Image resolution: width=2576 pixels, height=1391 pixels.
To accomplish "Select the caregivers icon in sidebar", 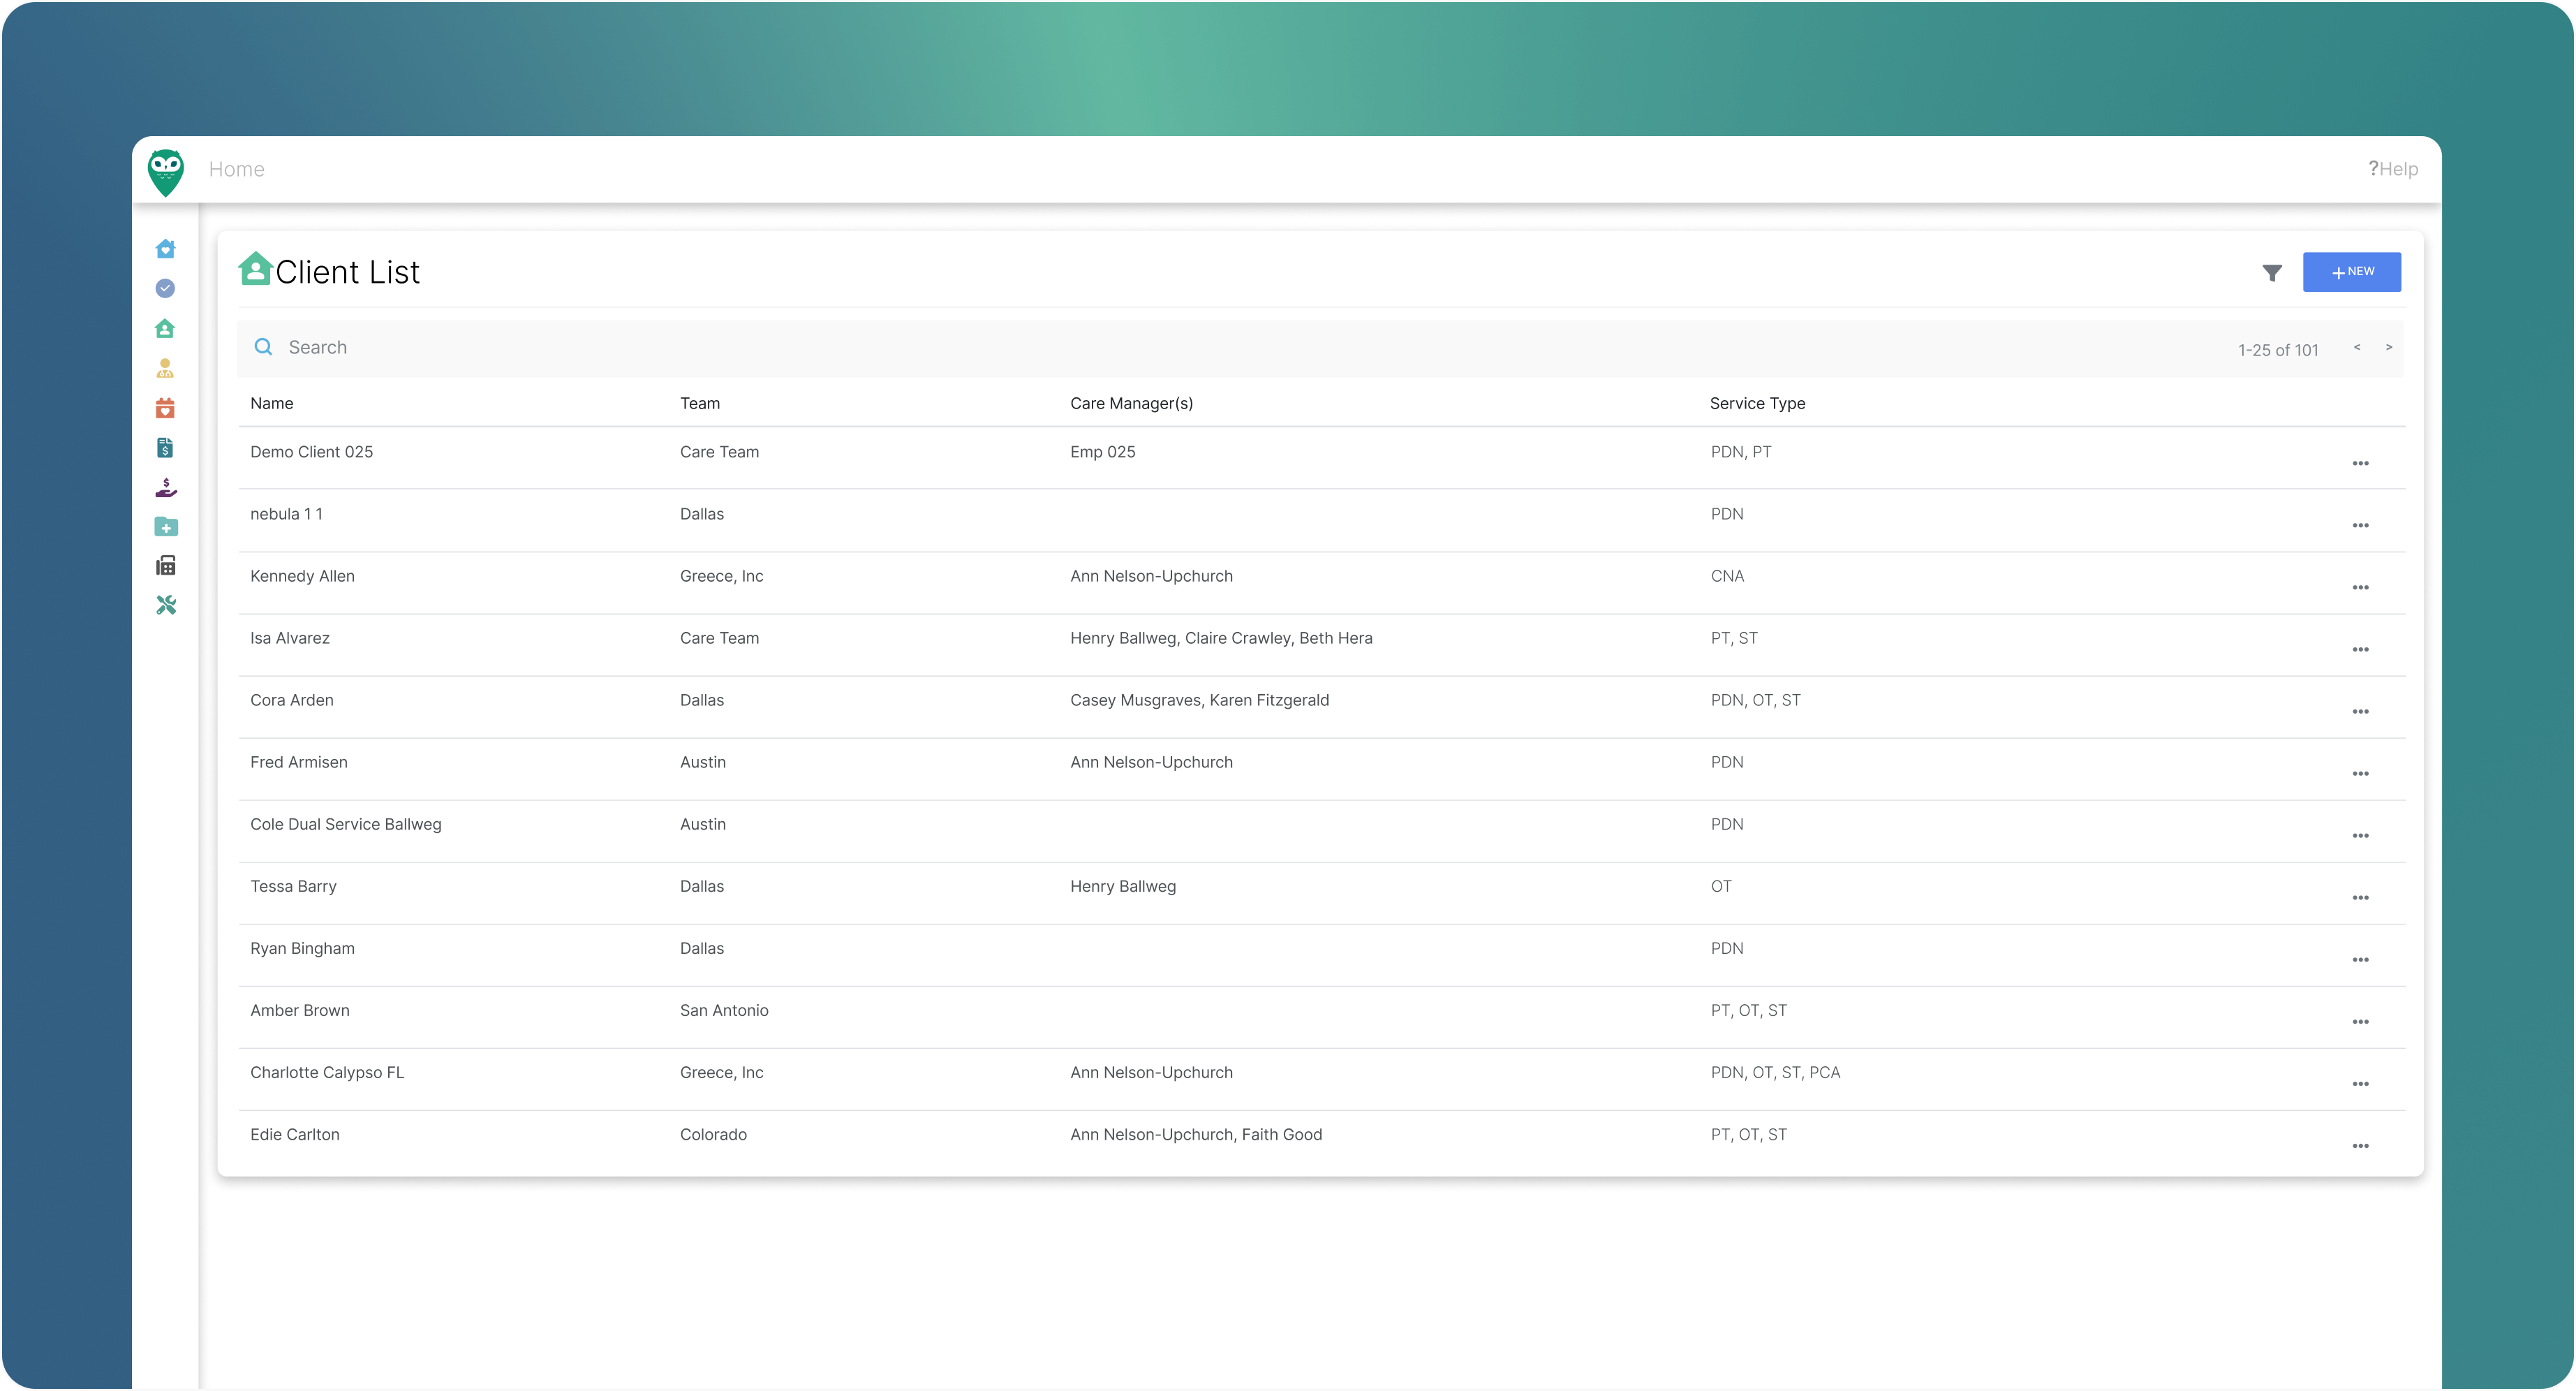I will [165, 368].
